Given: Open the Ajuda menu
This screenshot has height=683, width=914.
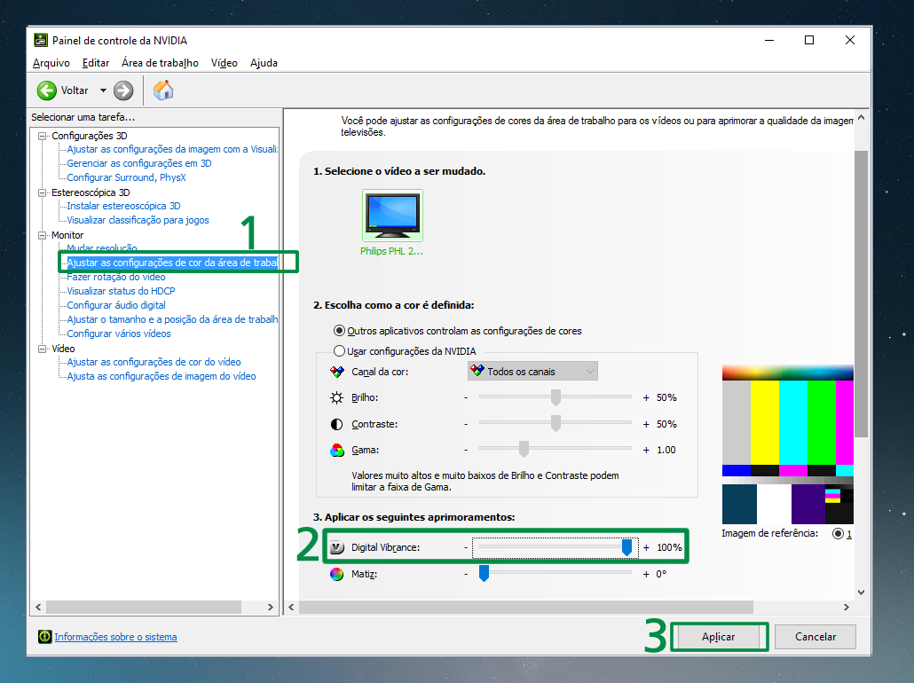Looking at the screenshot, I should tap(264, 63).
